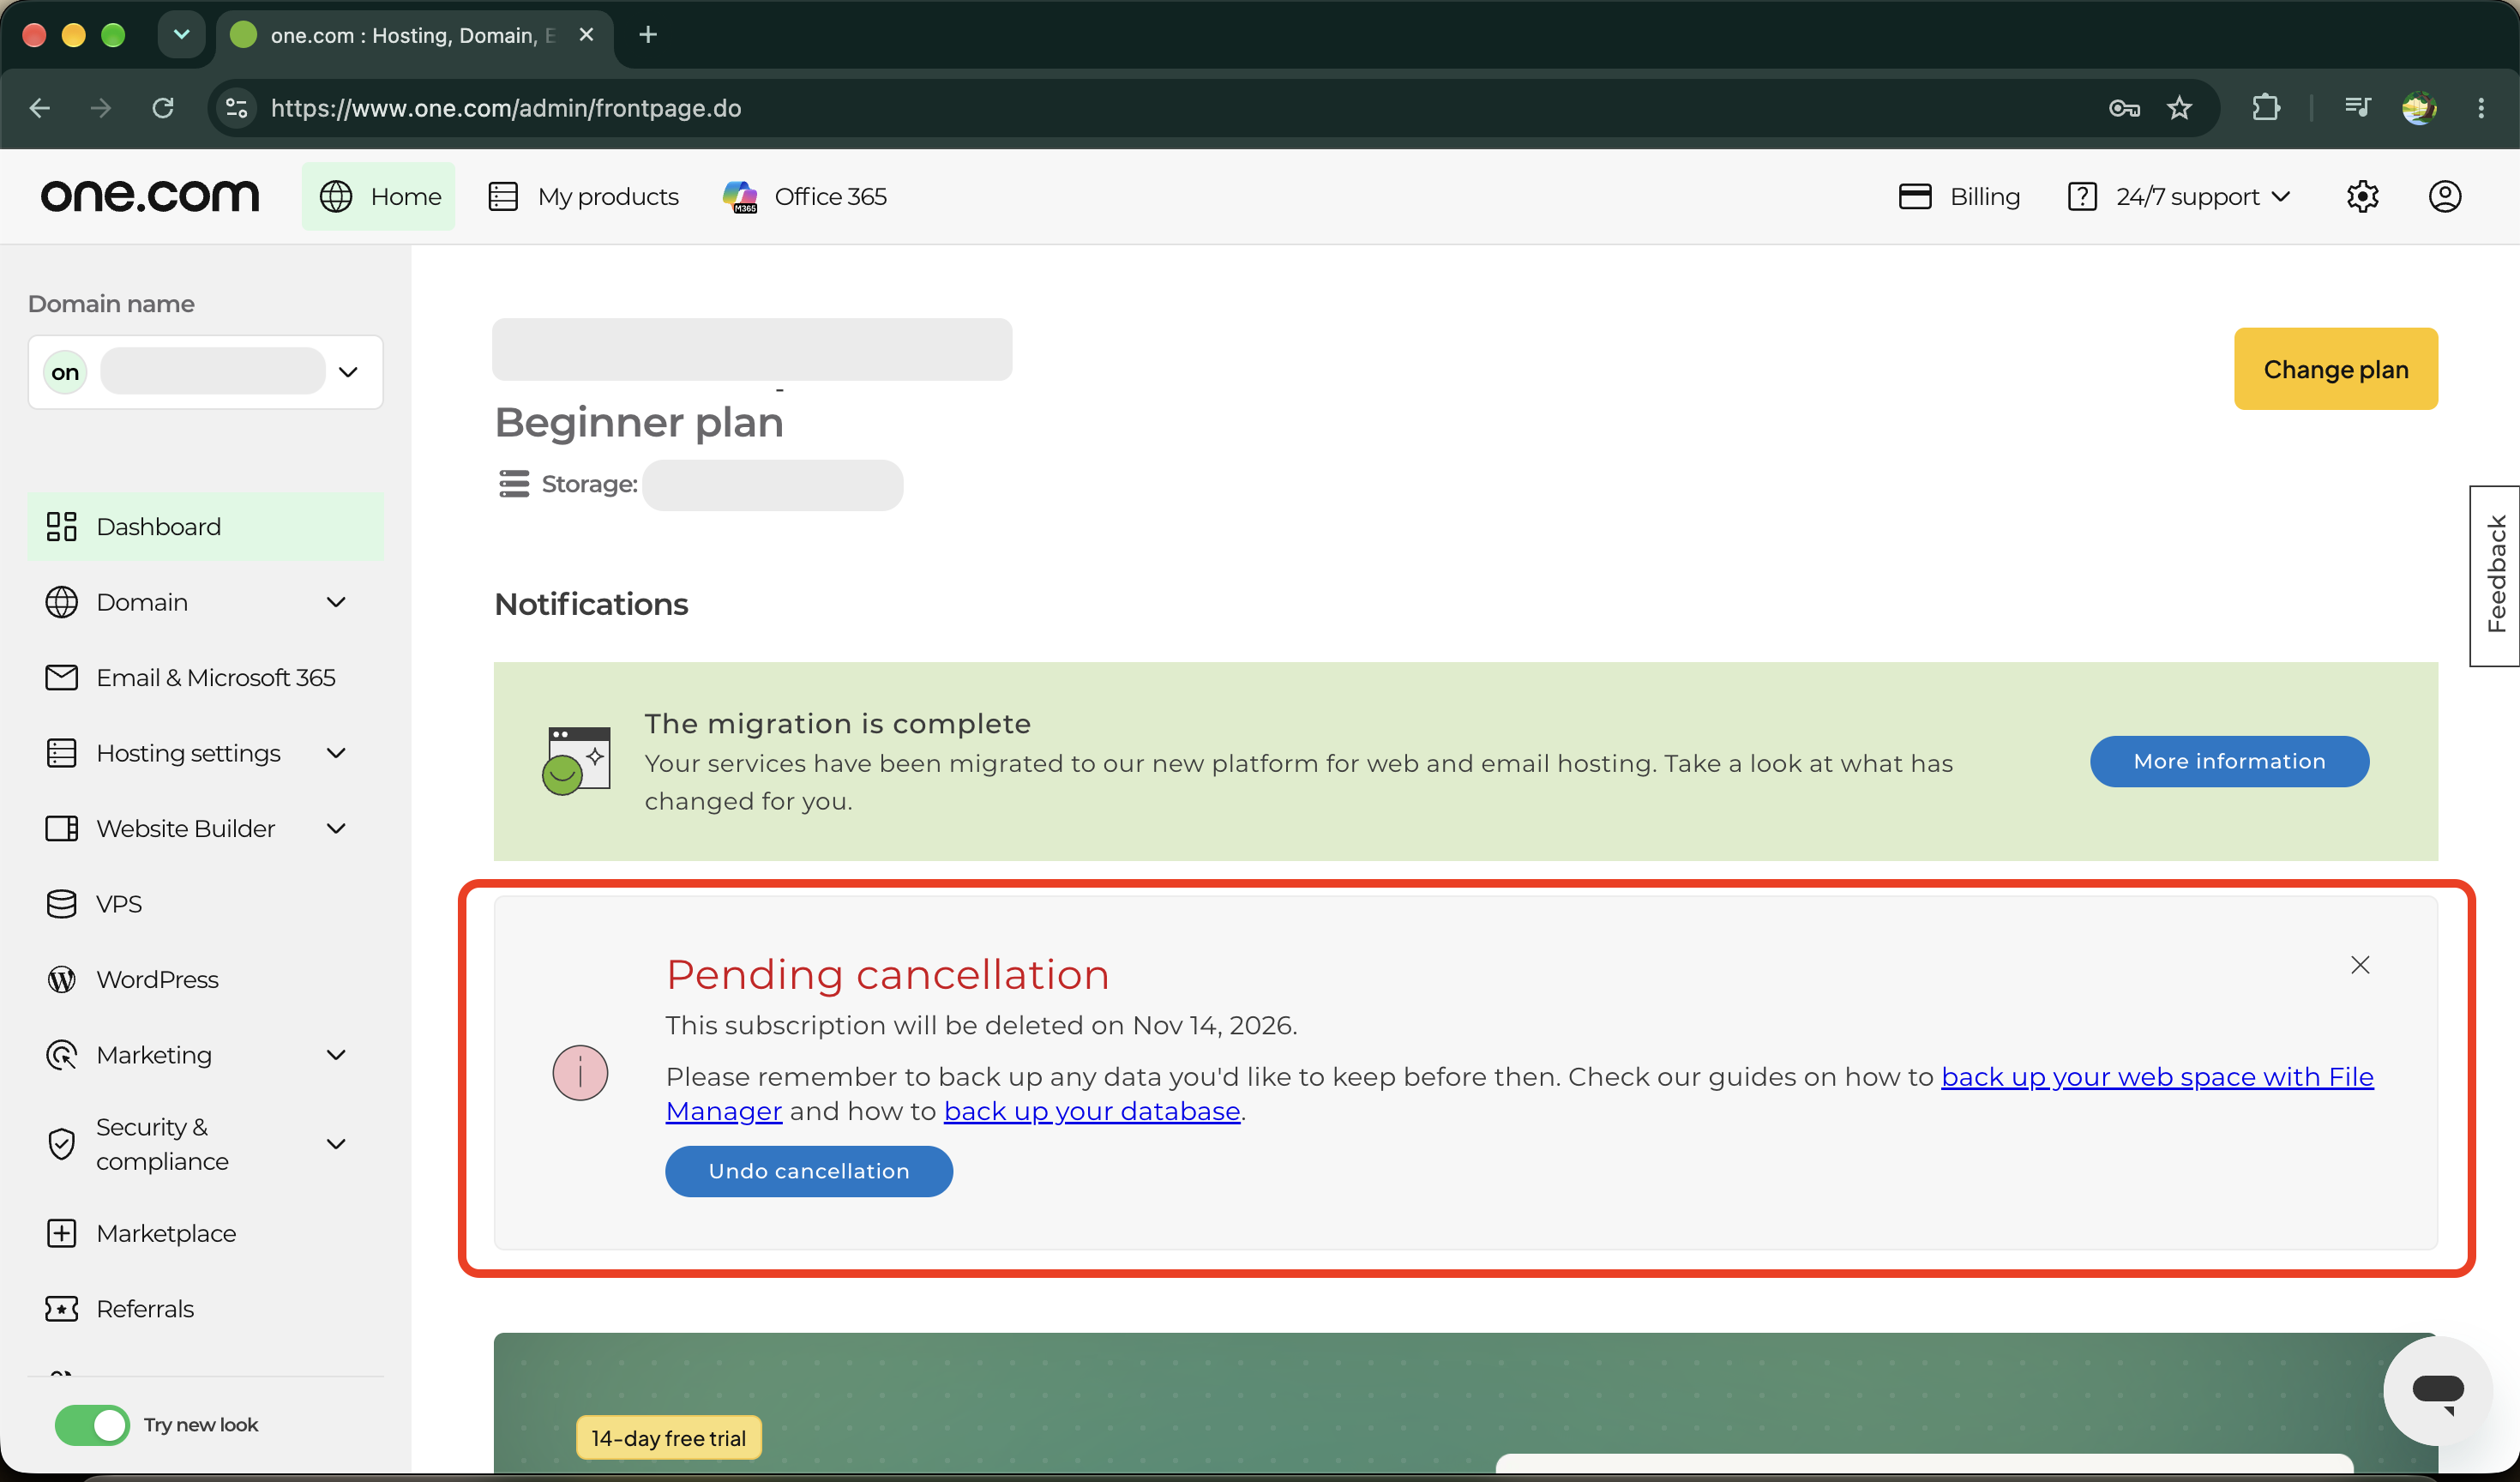
Task: Expand Security & compliance section
Action: [205, 1144]
